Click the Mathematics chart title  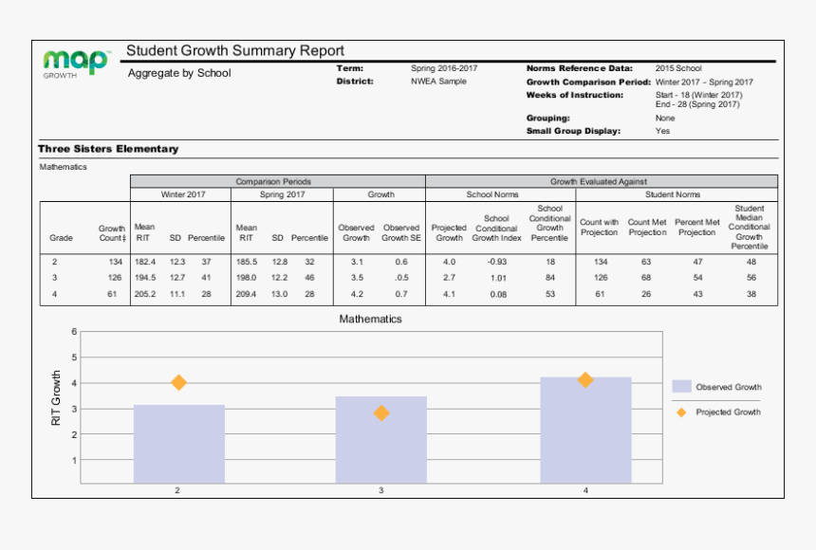coord(371,320)
